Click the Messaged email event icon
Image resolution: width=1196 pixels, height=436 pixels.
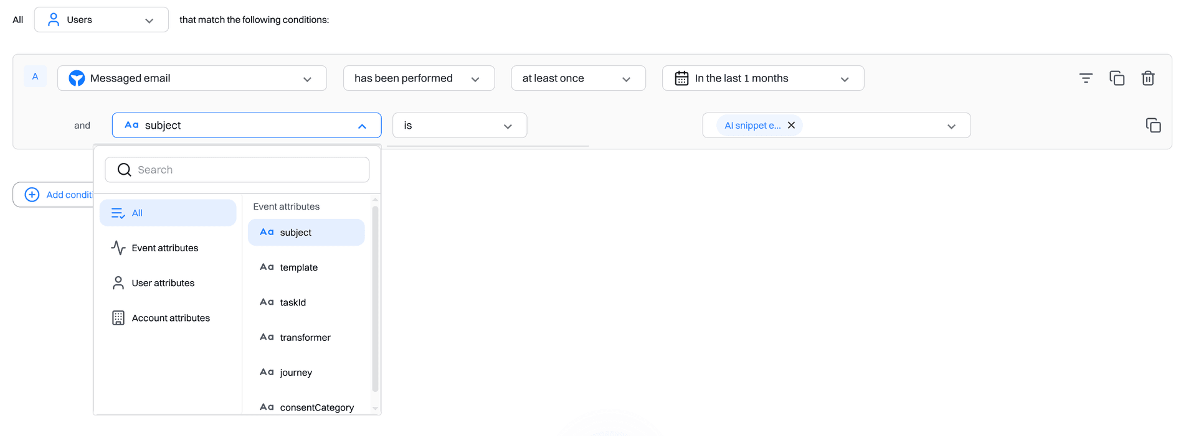point(77,78)
